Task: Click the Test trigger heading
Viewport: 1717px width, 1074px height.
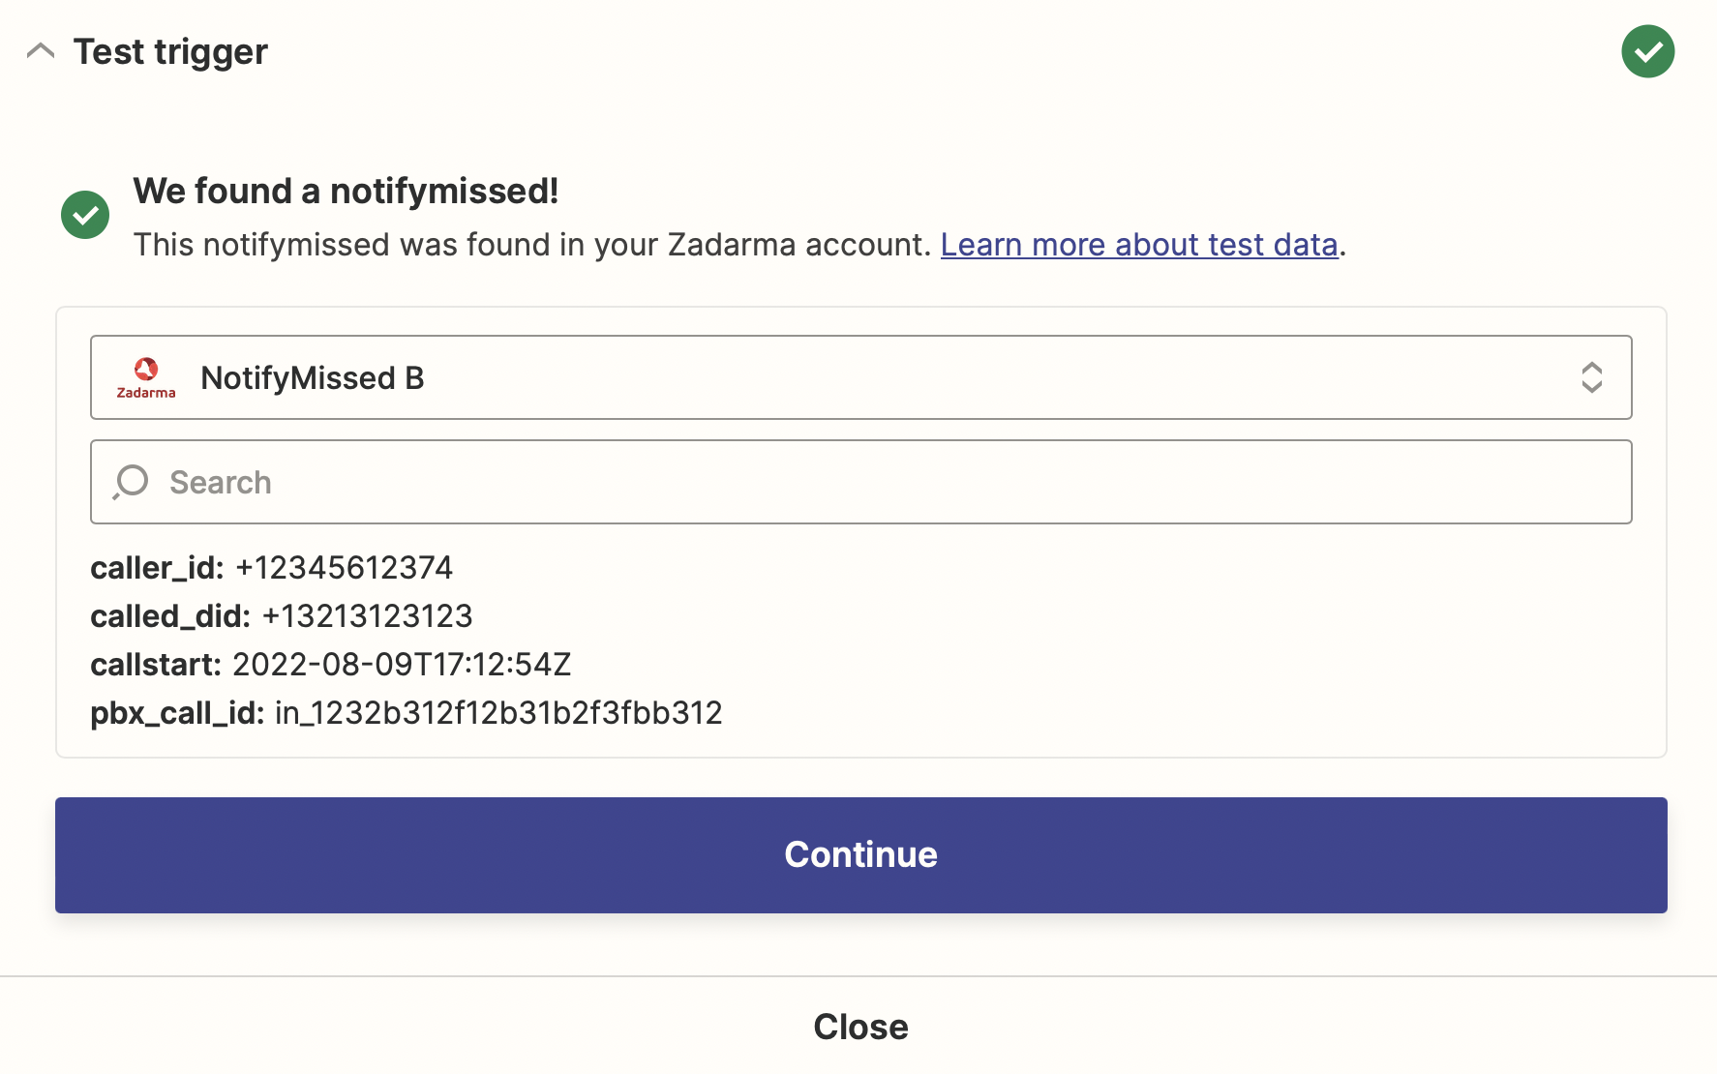Action: (170, 51)
